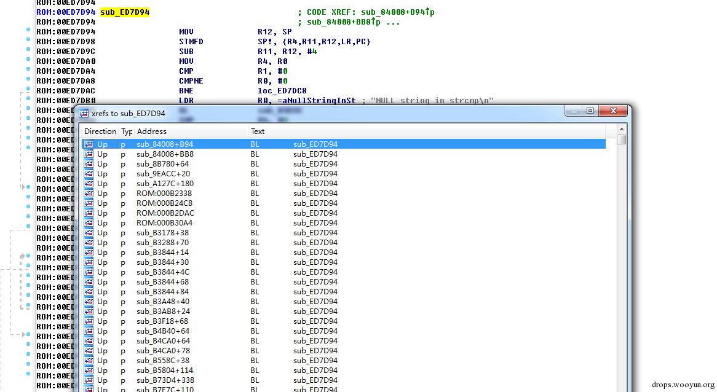The height and width of the screenshot is (392, 717).
Task: Select the xref row sub_B3844+14
Action: (344, 252)
